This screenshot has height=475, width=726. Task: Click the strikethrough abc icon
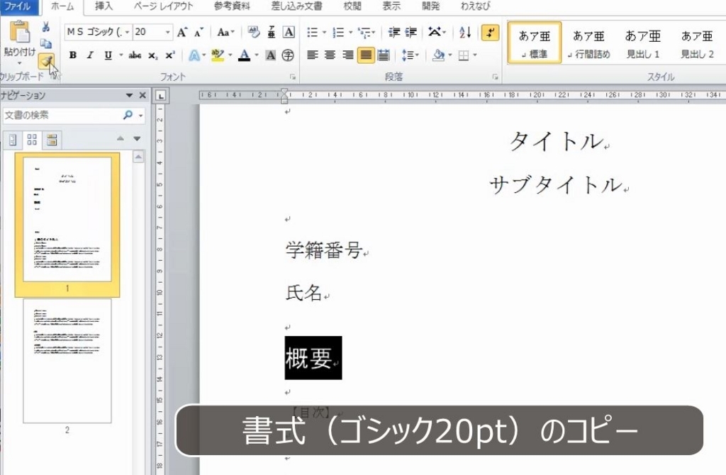coord(135,55)
